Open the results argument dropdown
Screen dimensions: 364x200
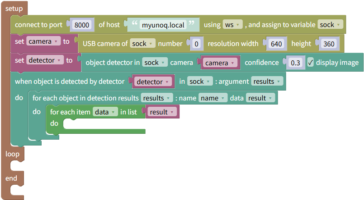pos(267,82)
